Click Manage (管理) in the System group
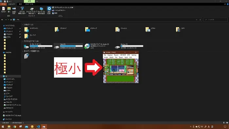This screenshot has width=229, height=129. tap(55, 13)
